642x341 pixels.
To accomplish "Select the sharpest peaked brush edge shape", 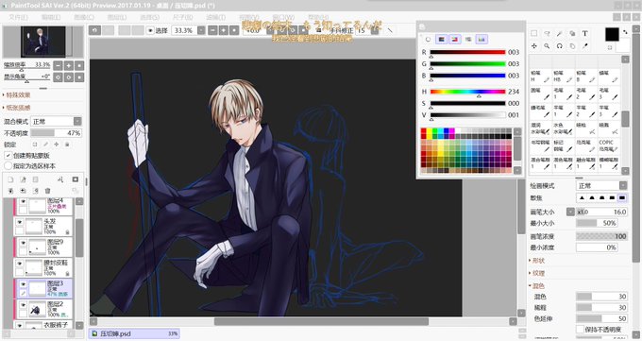I will [x=582, y=198].
